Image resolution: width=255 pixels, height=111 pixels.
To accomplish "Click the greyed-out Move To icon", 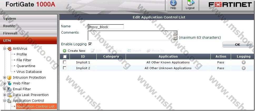I will coord(149,51).
